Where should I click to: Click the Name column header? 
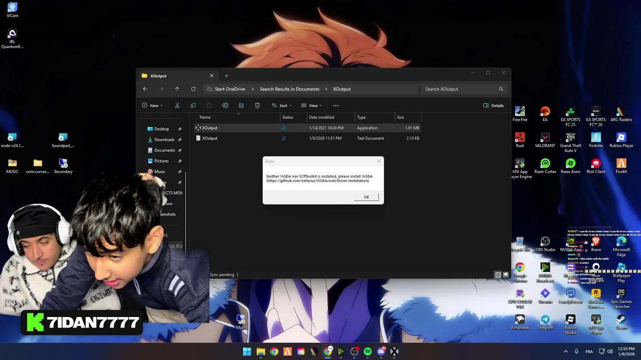205,117
